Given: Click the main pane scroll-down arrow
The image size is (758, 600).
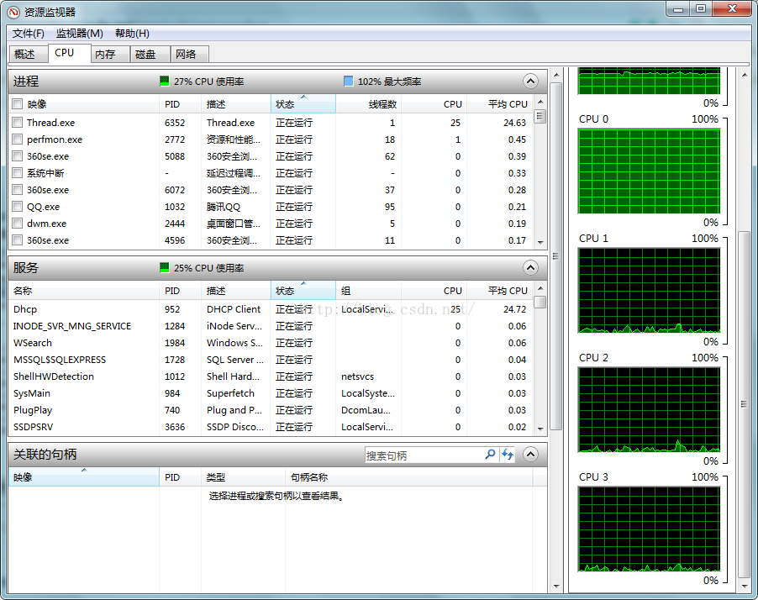Looking at the screenshot, I should click(x=556, y=587).
